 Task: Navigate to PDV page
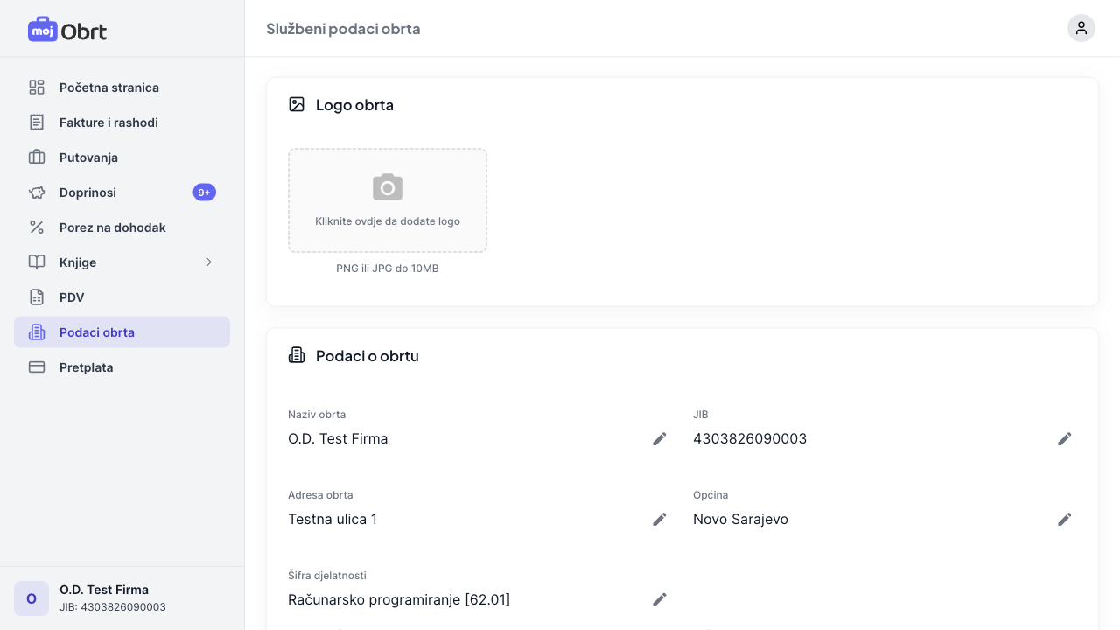pos(72,297)
